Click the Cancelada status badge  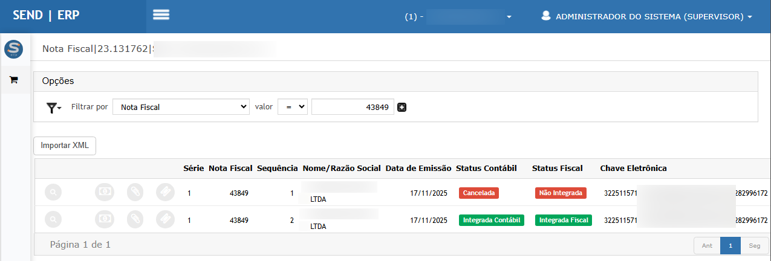[479, 193]
